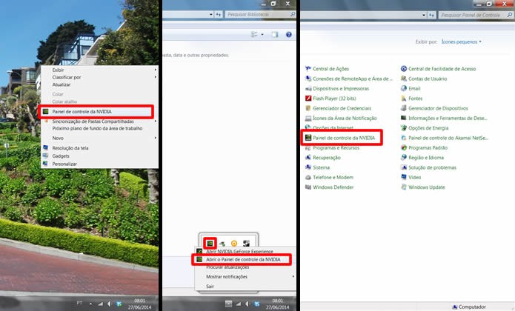Open Sistema item

tap(321, 167)
